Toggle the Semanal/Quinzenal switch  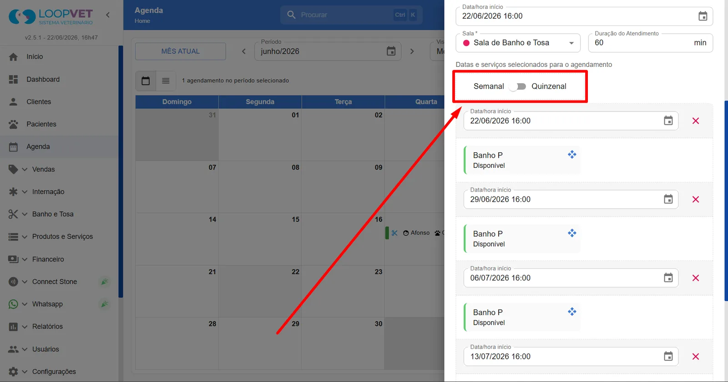(x=518, y=86)
